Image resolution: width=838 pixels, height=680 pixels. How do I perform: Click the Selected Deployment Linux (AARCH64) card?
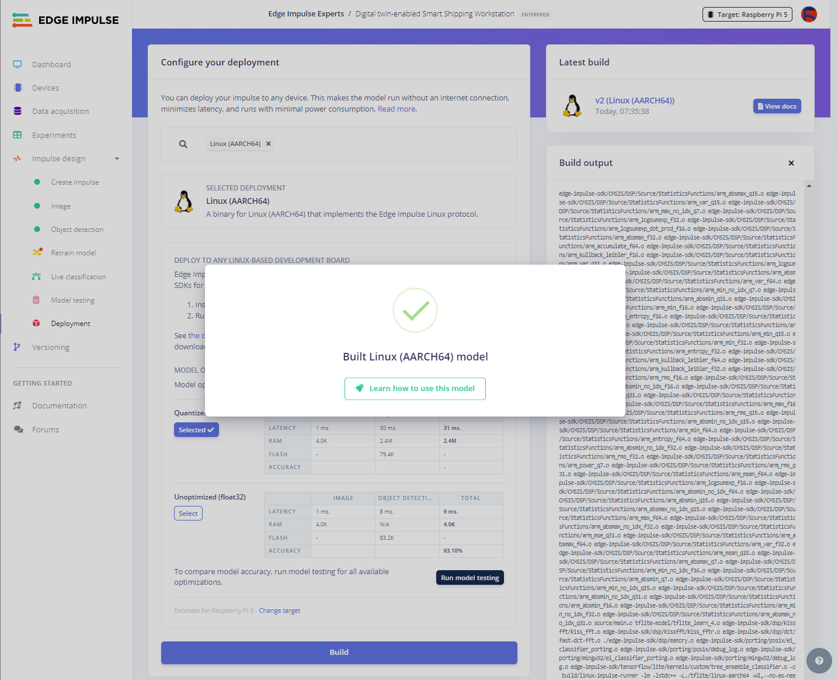coord(339,202)
